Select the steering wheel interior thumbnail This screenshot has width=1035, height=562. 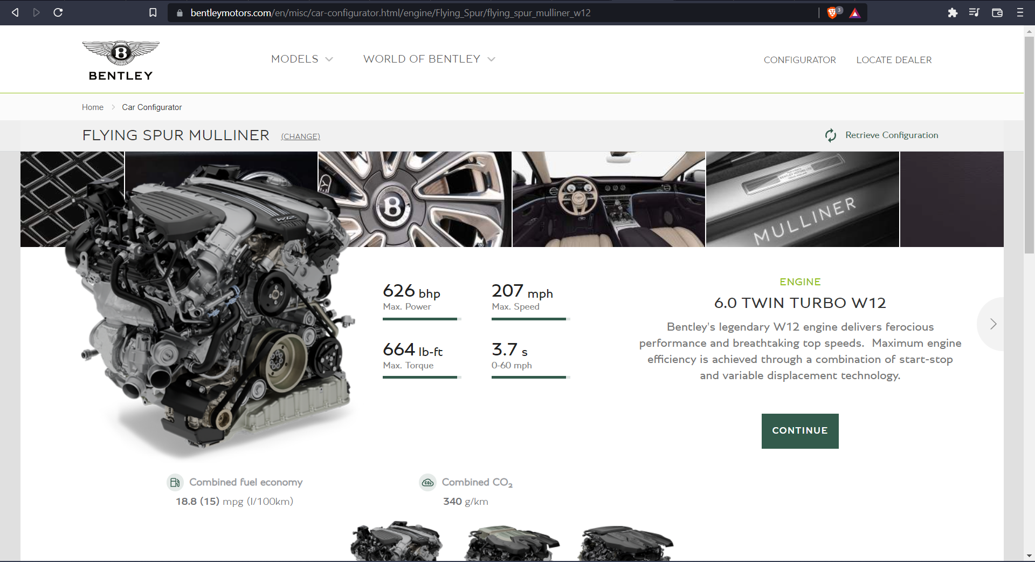point(608,199)
